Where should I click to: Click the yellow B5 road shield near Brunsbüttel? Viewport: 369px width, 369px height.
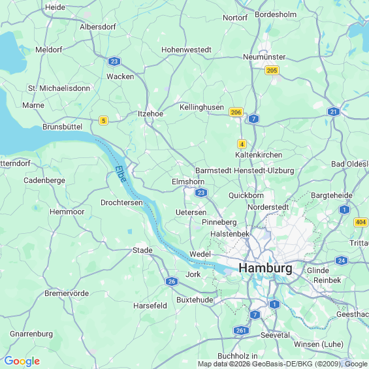click(103, 120)
